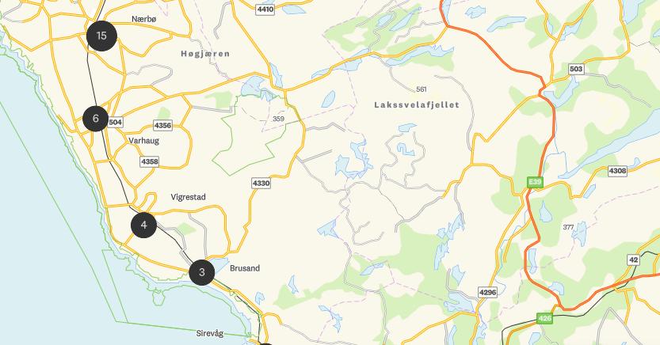Click the 4358 road number badge
660x345 pixels.
[150, 161]
